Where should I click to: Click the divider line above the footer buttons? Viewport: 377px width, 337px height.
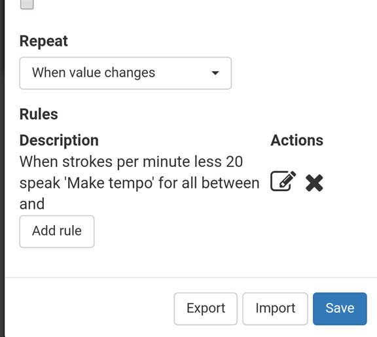191,277
